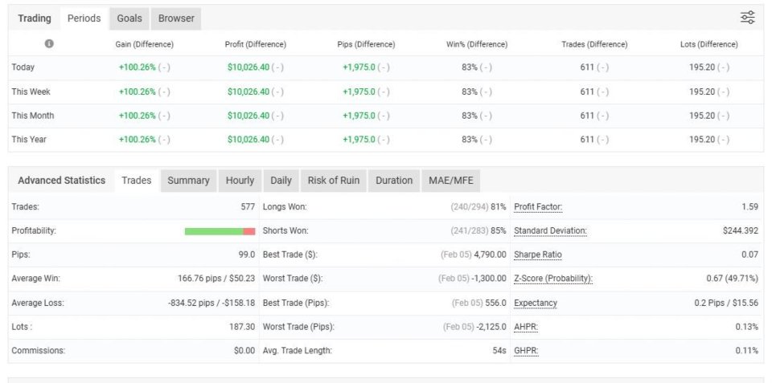Click the Z-Score (Probability) label
This screenshot has height=383, width=772.
click(553, 279)
